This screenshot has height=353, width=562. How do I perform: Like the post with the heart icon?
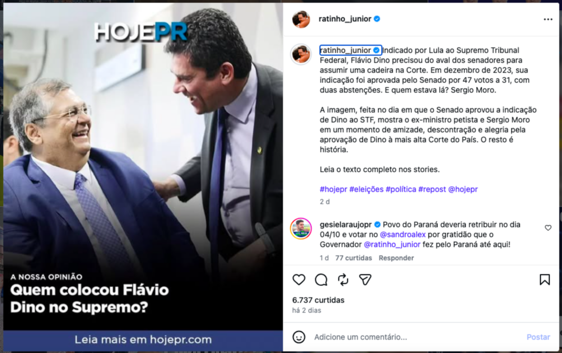pos(299,279)
